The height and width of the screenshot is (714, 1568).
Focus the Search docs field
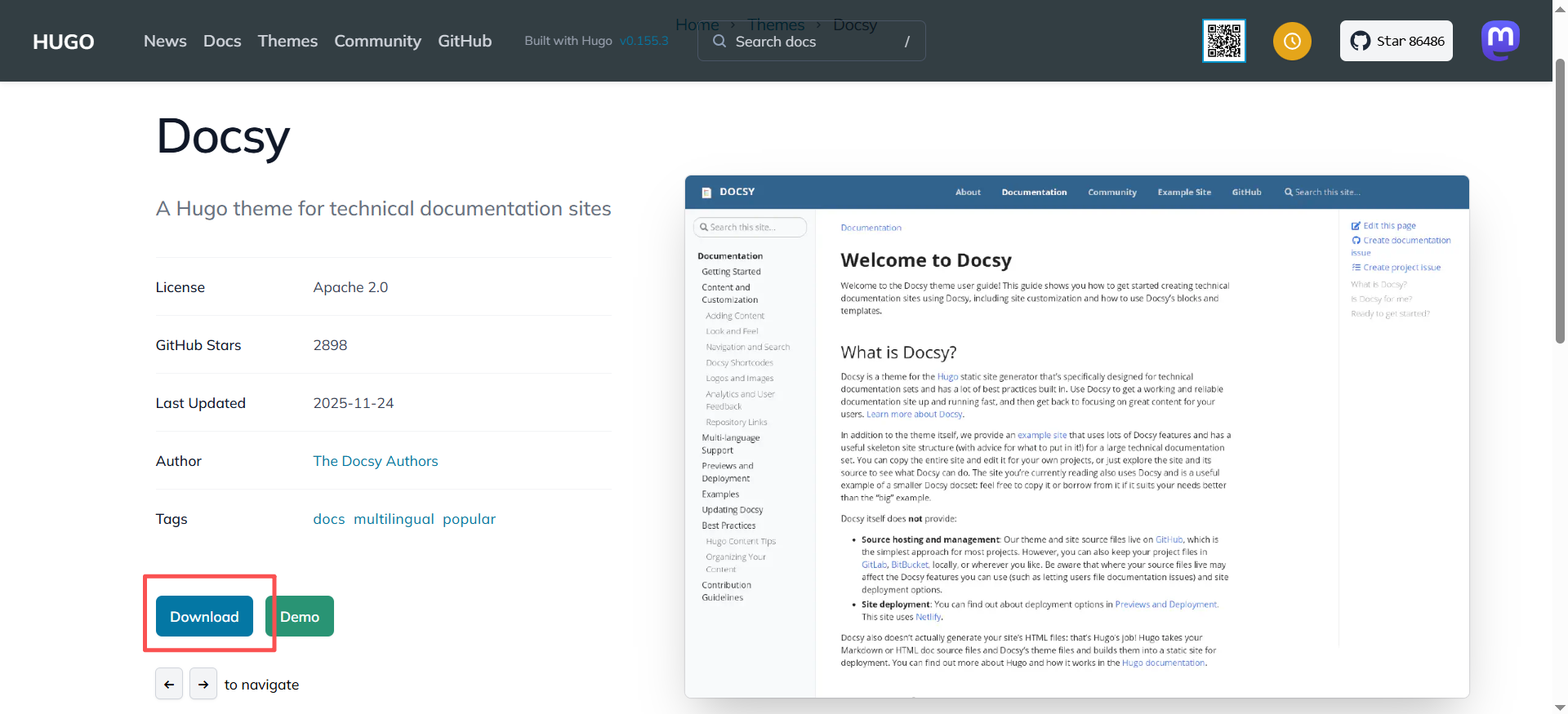[x=812, y=41]
